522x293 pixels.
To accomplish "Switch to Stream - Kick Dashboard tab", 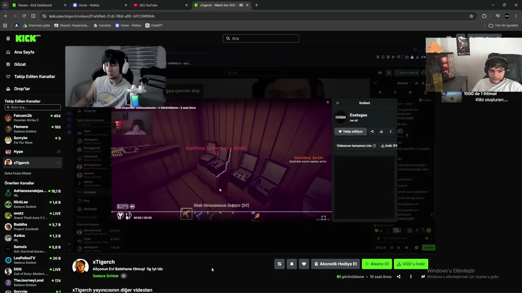I will 39,5.
